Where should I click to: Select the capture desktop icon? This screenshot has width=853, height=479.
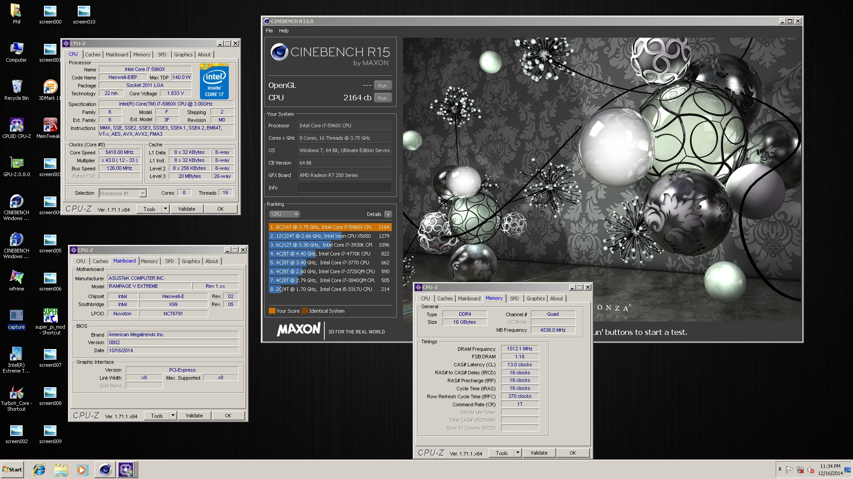tap(16, 319)
